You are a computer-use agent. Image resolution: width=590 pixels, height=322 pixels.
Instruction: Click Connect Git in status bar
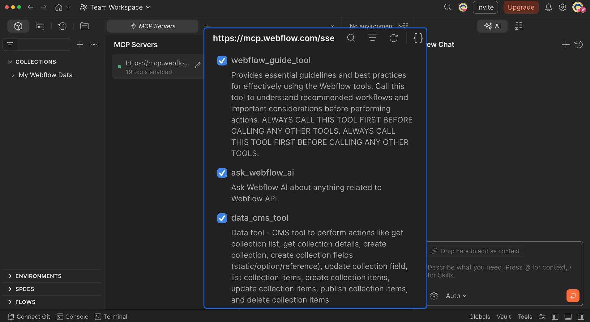(29, 317)
